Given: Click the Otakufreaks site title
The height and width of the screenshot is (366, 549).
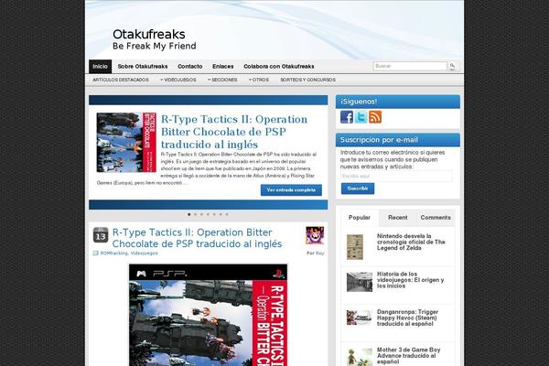Looking at the screenshot, I should click(149, 35).
